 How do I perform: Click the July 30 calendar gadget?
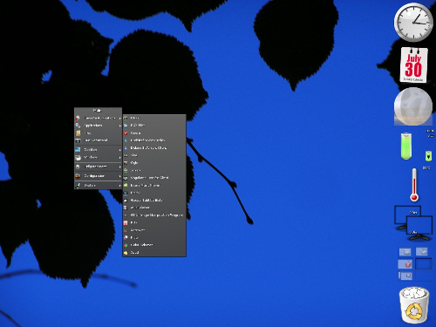(x=413, y=65)
